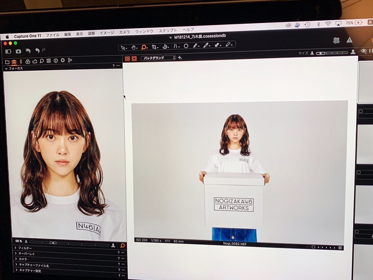This screenshot has width=373, height=280.
Task: Click the Capture camera button in toolbar
Action: [18, 51]
